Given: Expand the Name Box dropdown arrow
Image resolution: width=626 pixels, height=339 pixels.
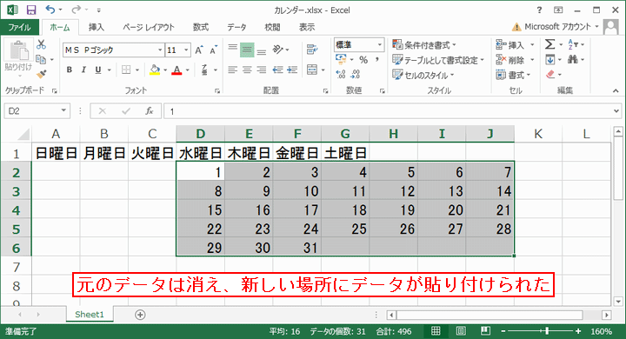Looking at the screenshot, I should 63,110.
